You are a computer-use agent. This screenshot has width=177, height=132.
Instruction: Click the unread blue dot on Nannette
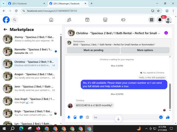[x=56, y=51]
